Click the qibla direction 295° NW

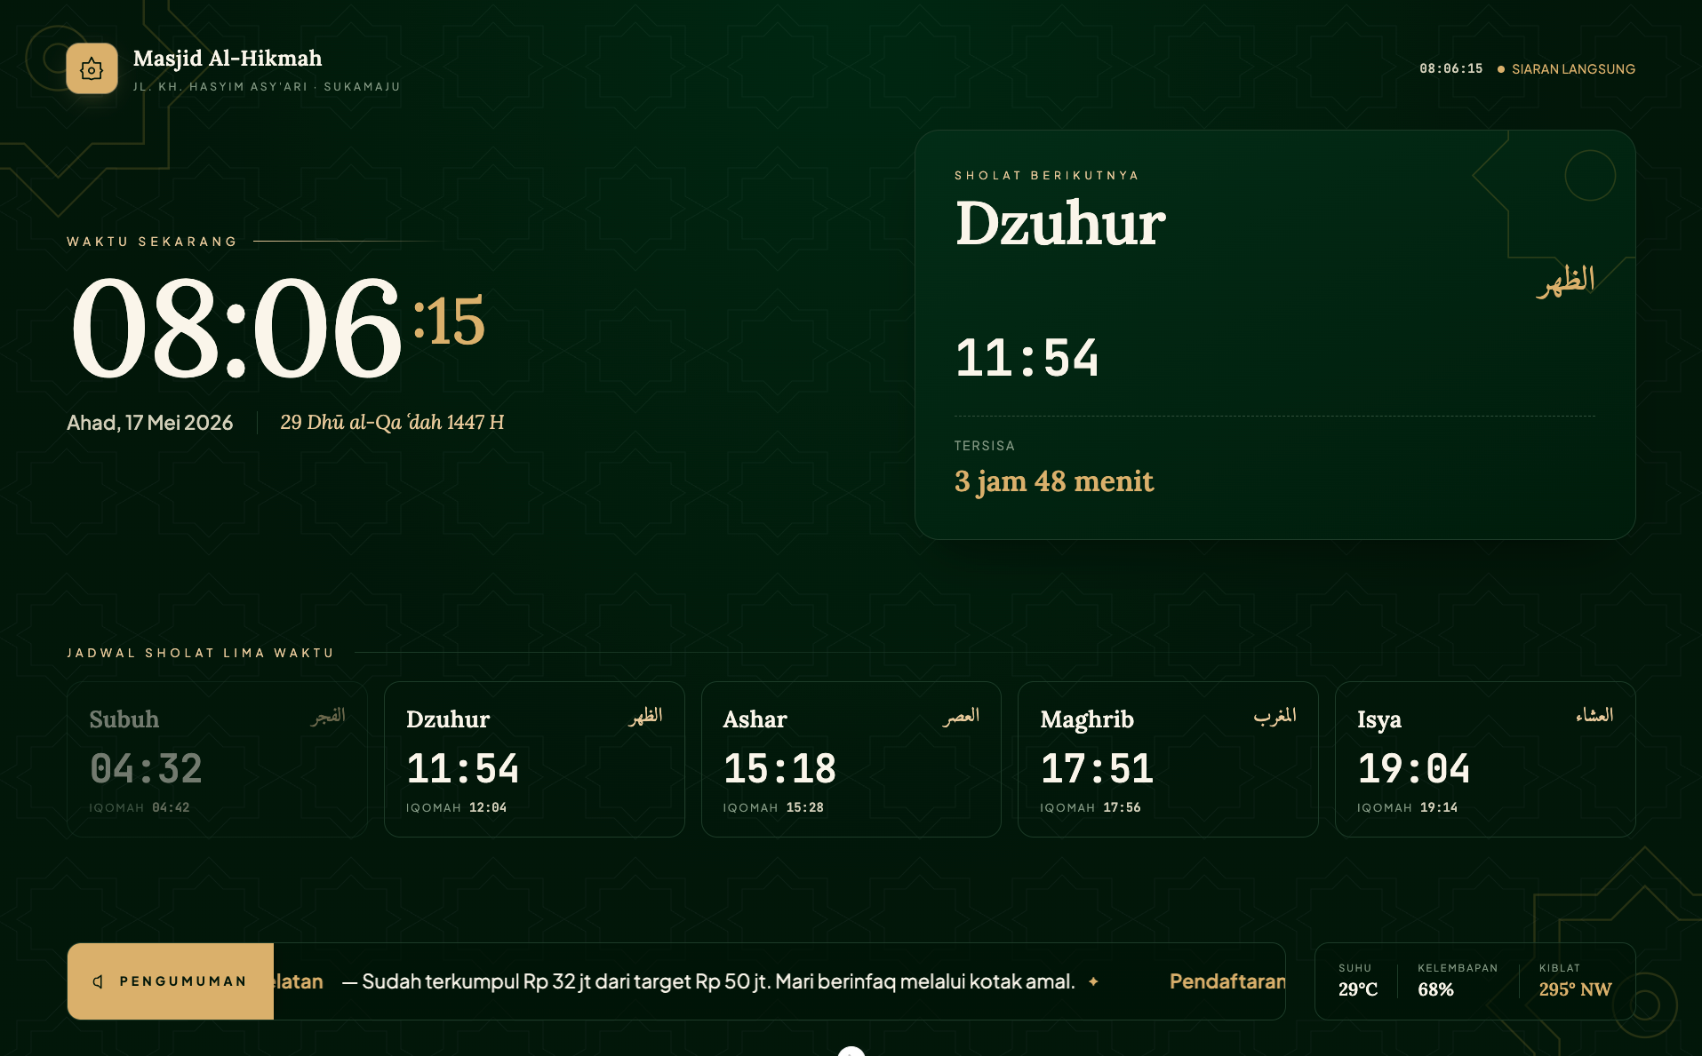click(1575, 989)
